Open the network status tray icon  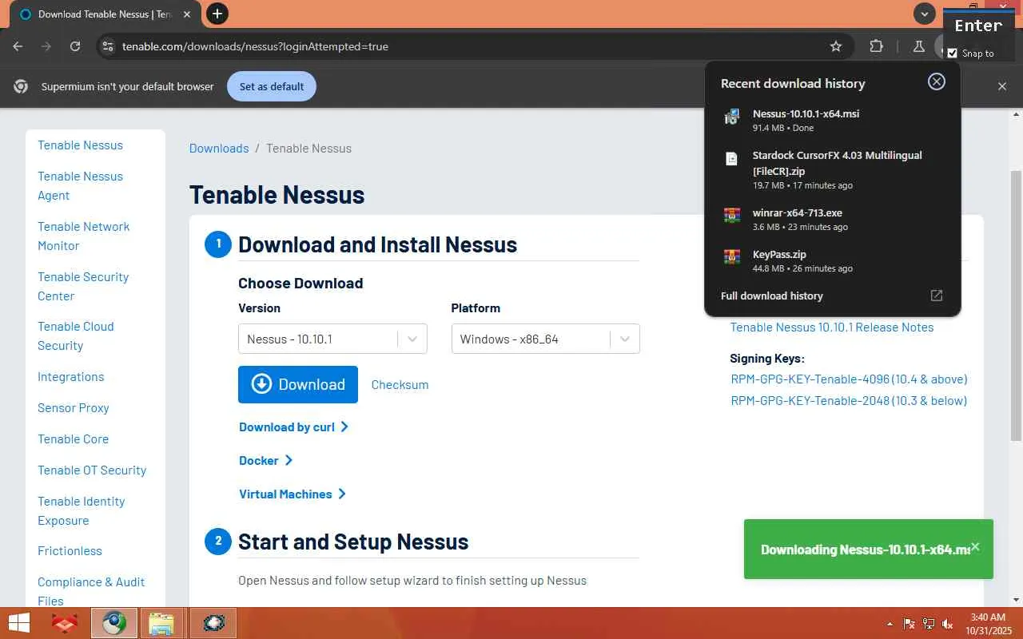[928, 624]
